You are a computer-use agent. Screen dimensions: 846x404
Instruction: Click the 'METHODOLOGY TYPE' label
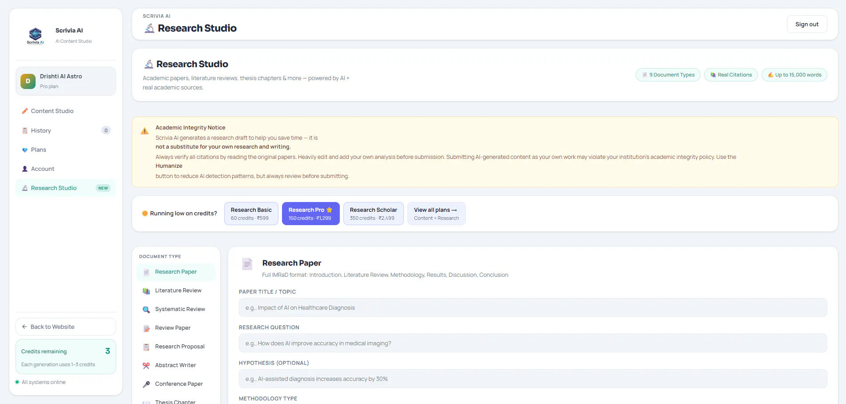point(268,399)
